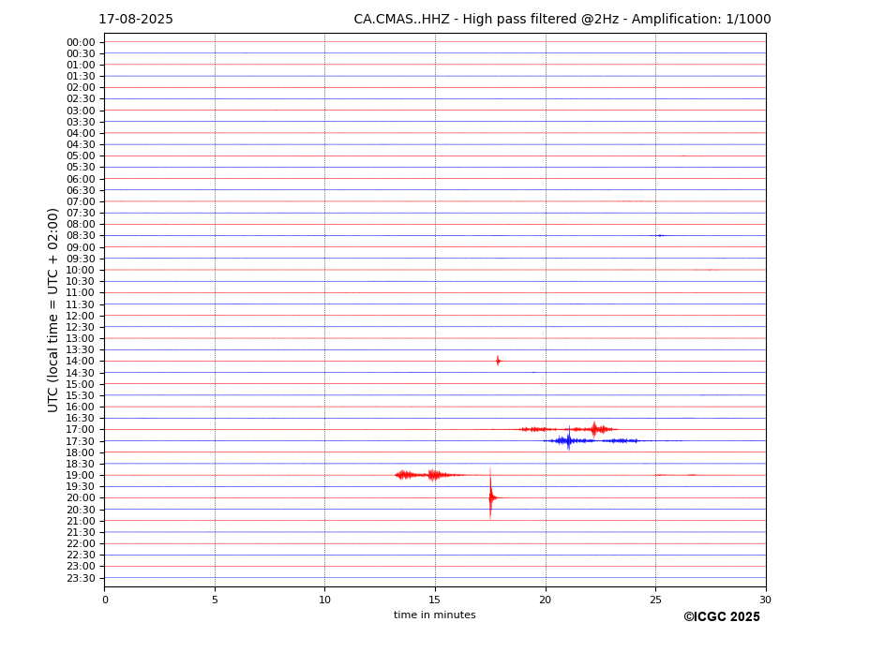Click the UTC local time y-axis label
The width and height of the screenshot is (869, 652).
[x=52, y=310]
